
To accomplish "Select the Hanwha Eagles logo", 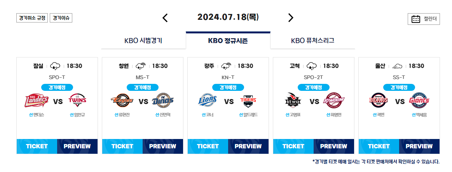I will pos(122,100).
